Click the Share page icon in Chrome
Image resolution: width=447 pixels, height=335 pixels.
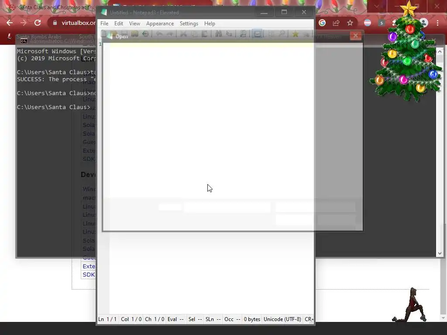[x=336, y=23]
